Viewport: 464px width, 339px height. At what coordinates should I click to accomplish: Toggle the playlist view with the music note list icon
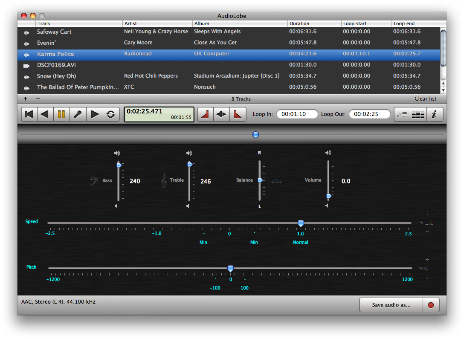pos(402,114)
